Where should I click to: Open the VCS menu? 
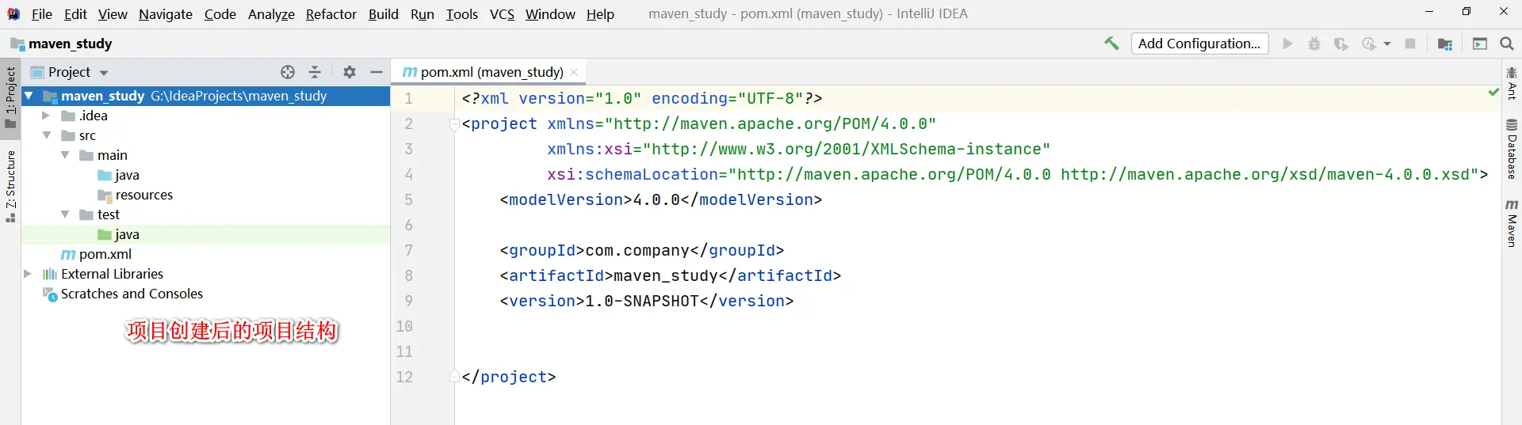[502, 14]
